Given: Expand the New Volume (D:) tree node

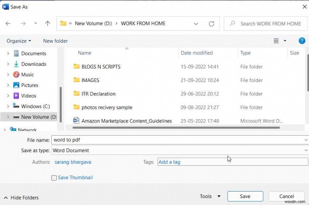Looking at the screenshot, I should 8,117.
